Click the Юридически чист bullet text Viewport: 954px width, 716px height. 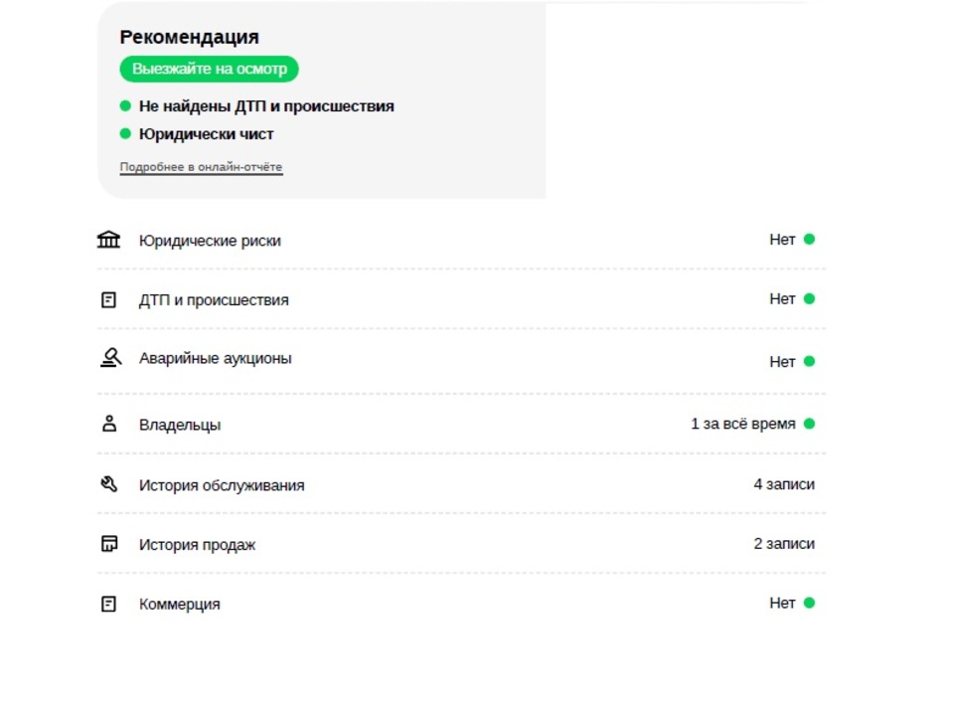tap(207, 134)
